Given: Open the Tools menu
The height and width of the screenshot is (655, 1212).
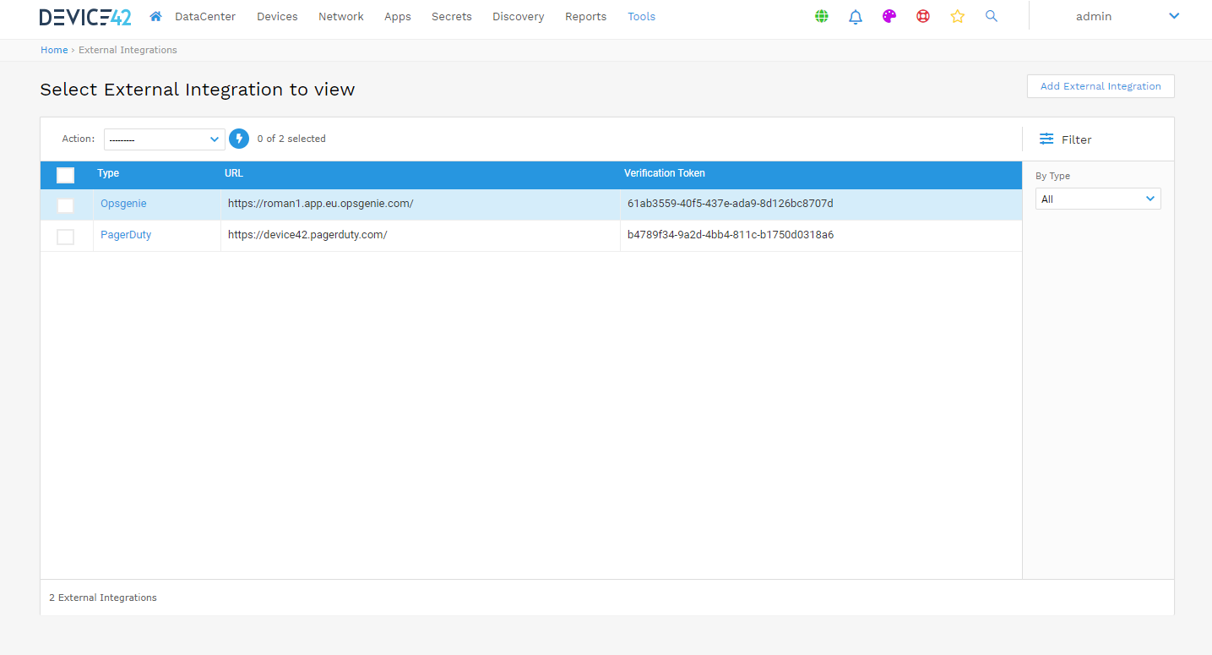Looking at the screenshot, I should point(641,16).
